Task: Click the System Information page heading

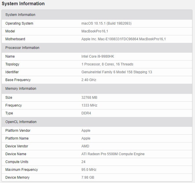Action: click(x=23, y=4)
